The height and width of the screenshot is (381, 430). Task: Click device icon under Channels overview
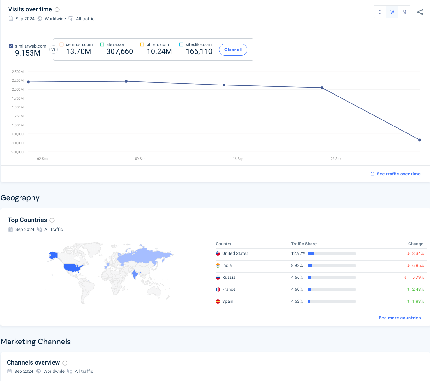[x=70, y=371]
